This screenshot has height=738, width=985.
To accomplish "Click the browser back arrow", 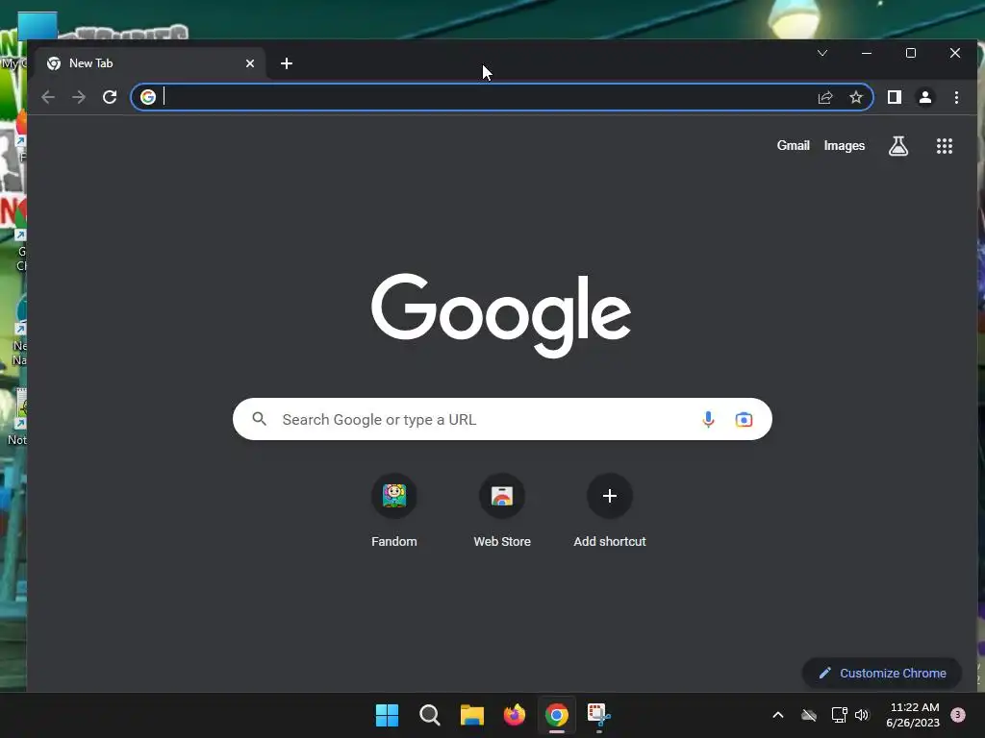I will point(48,97).
